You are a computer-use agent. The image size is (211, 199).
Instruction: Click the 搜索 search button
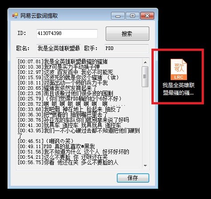127,34
